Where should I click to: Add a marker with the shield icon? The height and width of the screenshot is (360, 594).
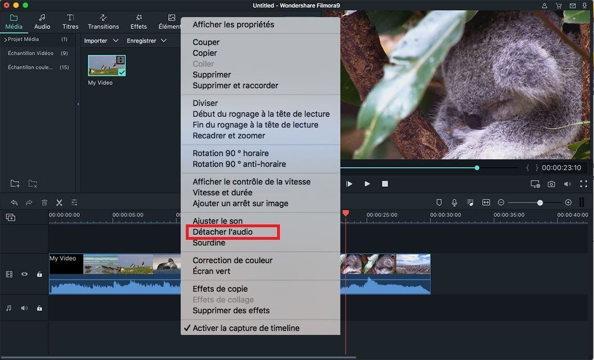tap(439, 203)
